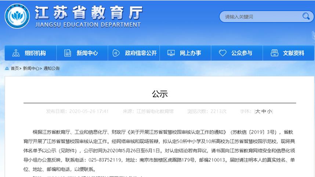Screen dimensions: 315x177
Task: Click the 新闻中心 document icon
Action: point(68,53)
